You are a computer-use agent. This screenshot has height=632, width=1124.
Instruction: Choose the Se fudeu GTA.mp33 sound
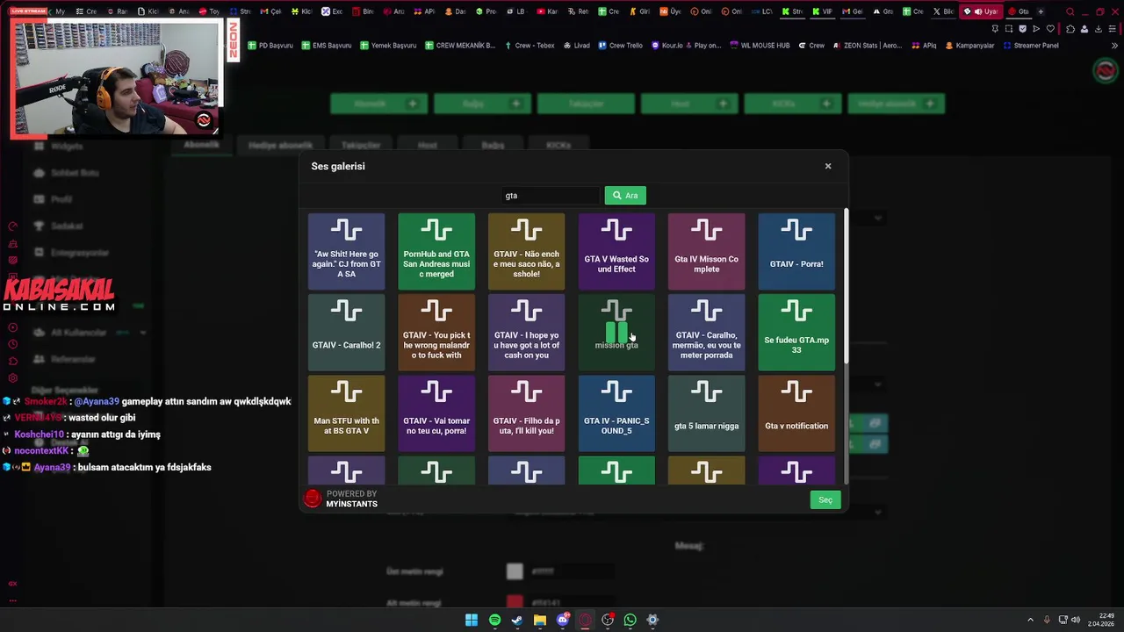(x=796, y=333)
